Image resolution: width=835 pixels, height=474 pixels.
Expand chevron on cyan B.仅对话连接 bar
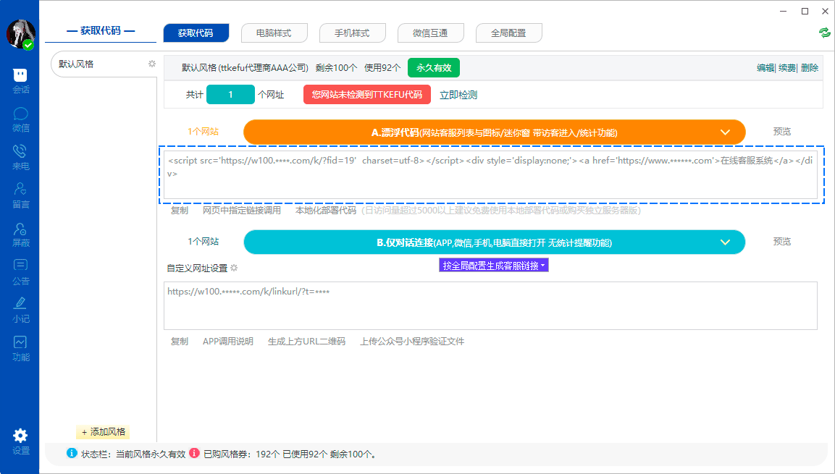pos(726,242)
